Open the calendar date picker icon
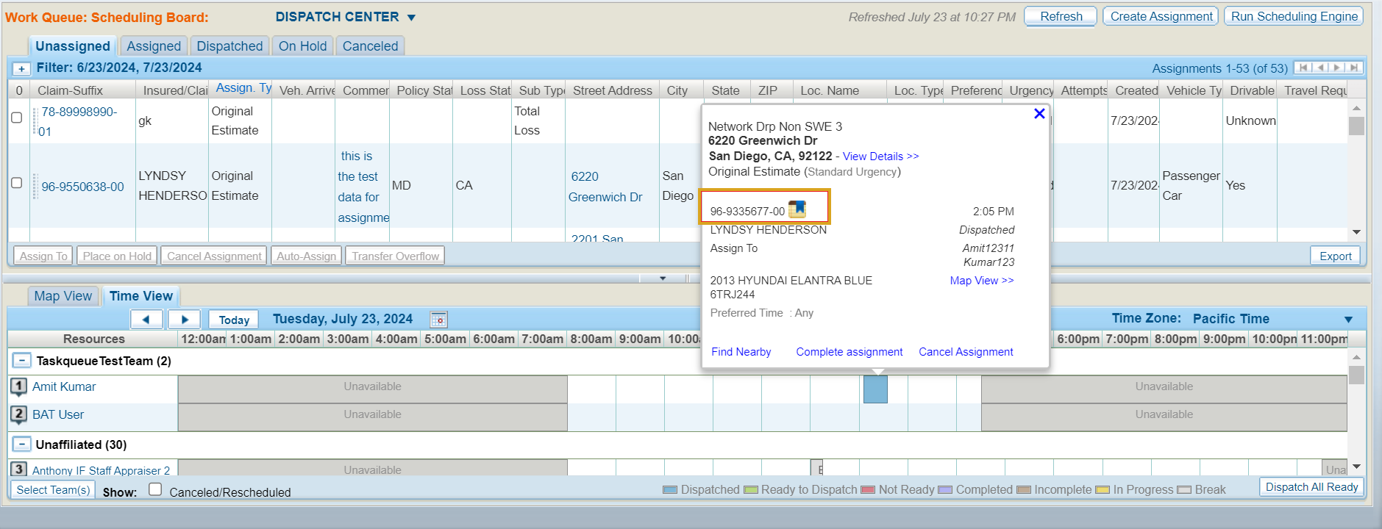The image size is (1382, 529). pyautogui.click(x=438, y=320)
